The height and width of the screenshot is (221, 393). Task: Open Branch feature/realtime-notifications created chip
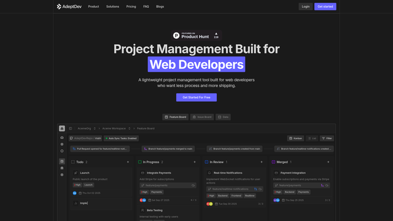[304, 149]
